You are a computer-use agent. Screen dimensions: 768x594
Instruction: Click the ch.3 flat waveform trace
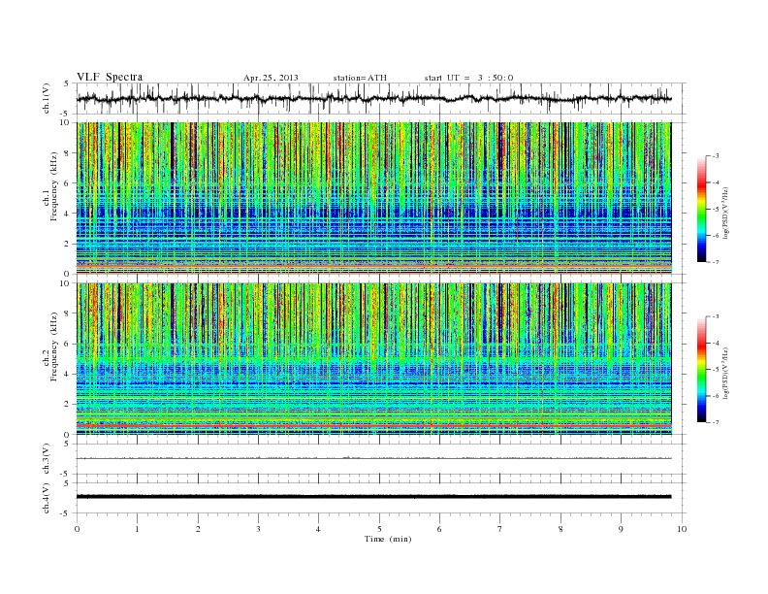tap(373, 458)
